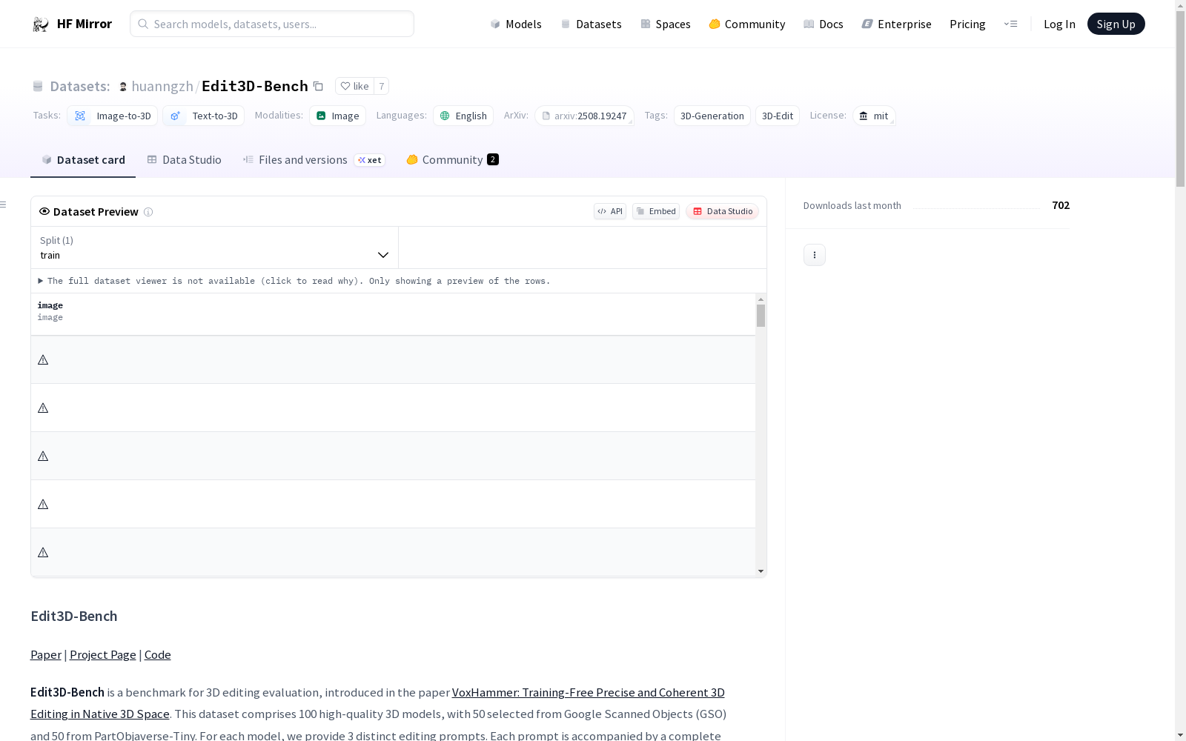This screenshot has height=741, width=1186.
Task: Click the 3D-Generation tag
Action: click(x=712, y=116)
